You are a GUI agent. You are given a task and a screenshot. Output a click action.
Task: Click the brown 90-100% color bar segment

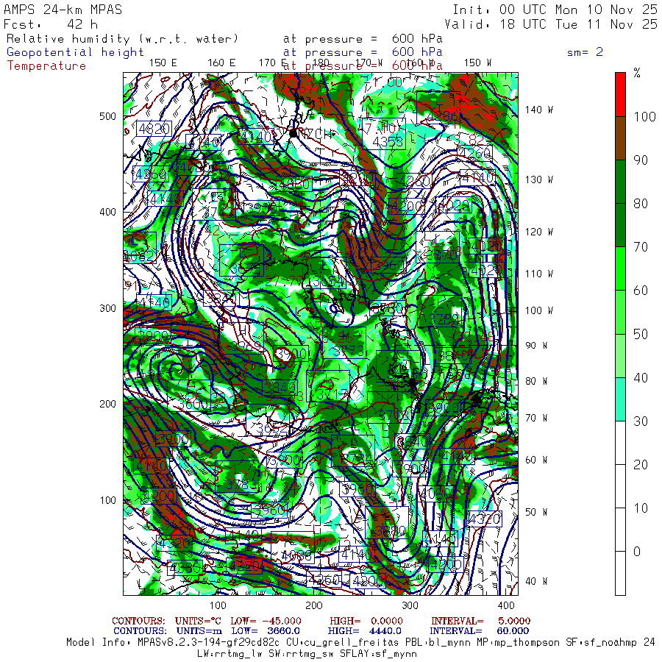coord(620,138)
